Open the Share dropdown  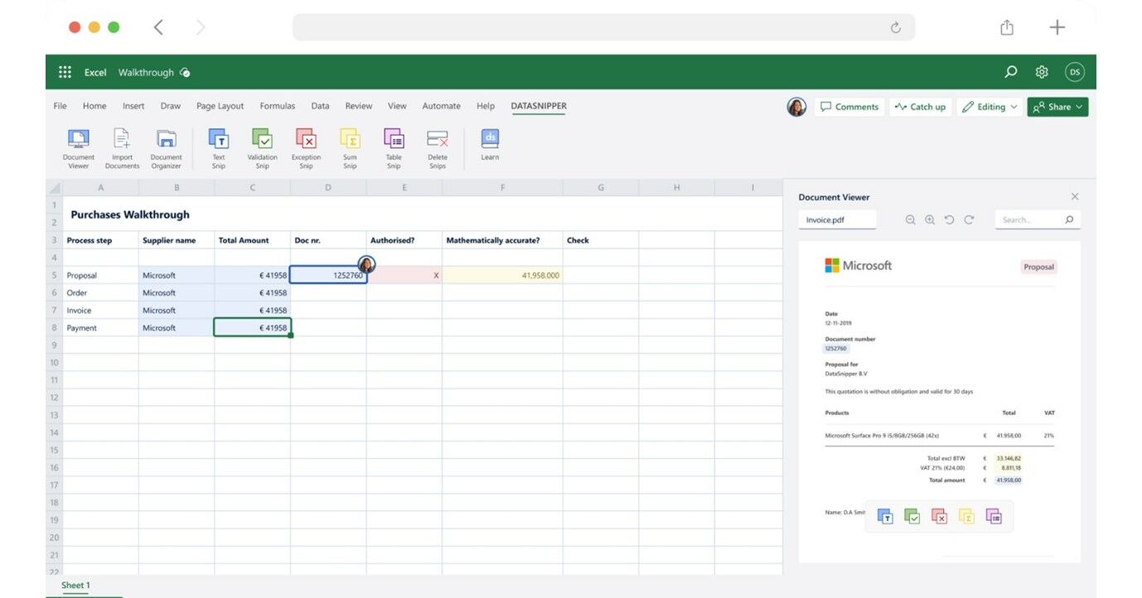tap(1057, 107)
